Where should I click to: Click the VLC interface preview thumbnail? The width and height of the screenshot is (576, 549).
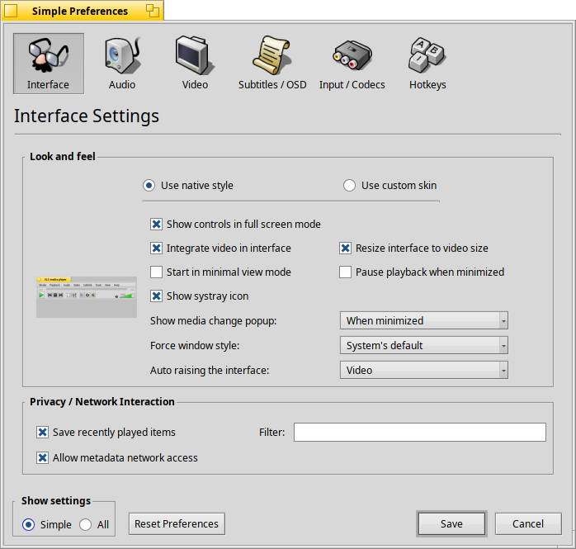click(87, 297)
